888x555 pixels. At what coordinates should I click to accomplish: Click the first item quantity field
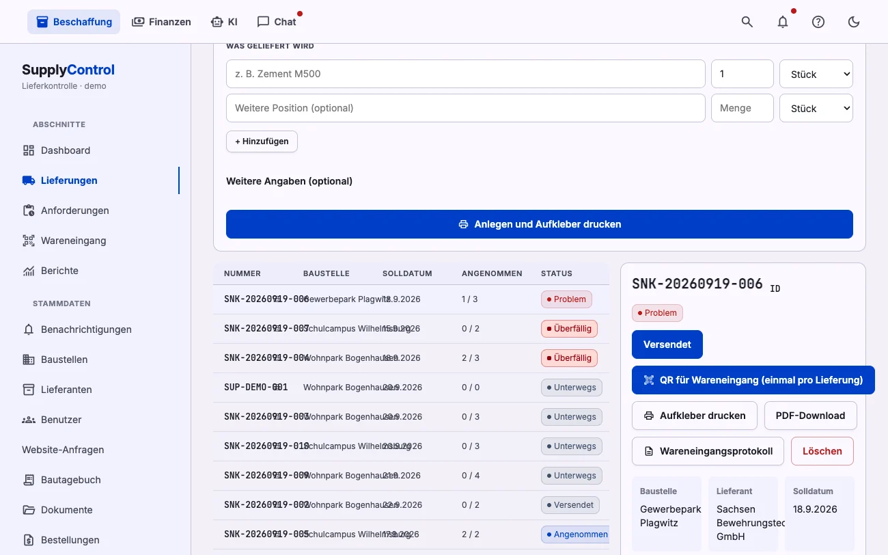pos(743,74)
